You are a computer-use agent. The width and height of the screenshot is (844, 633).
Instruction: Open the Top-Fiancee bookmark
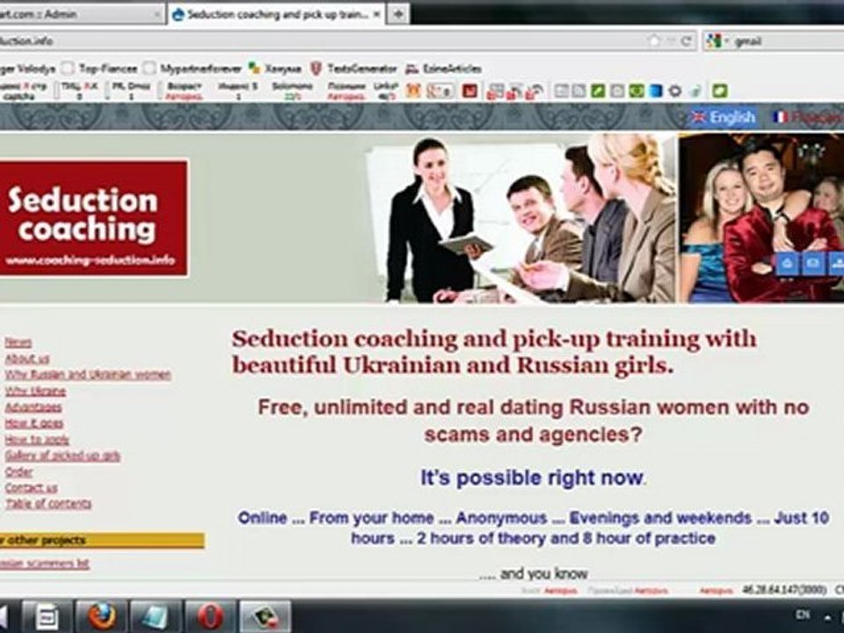(99, 69)
